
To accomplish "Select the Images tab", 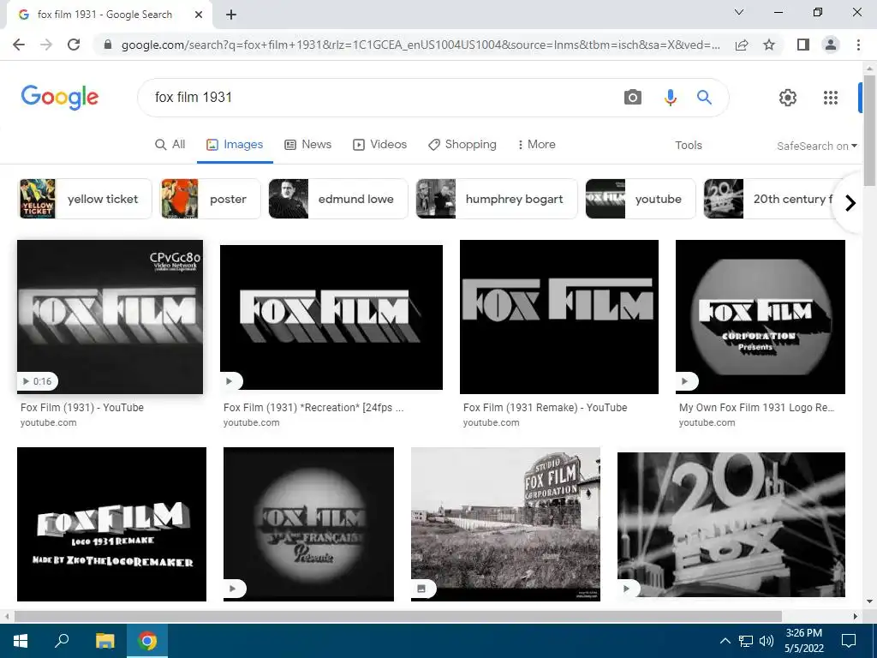I will (235, 144).
